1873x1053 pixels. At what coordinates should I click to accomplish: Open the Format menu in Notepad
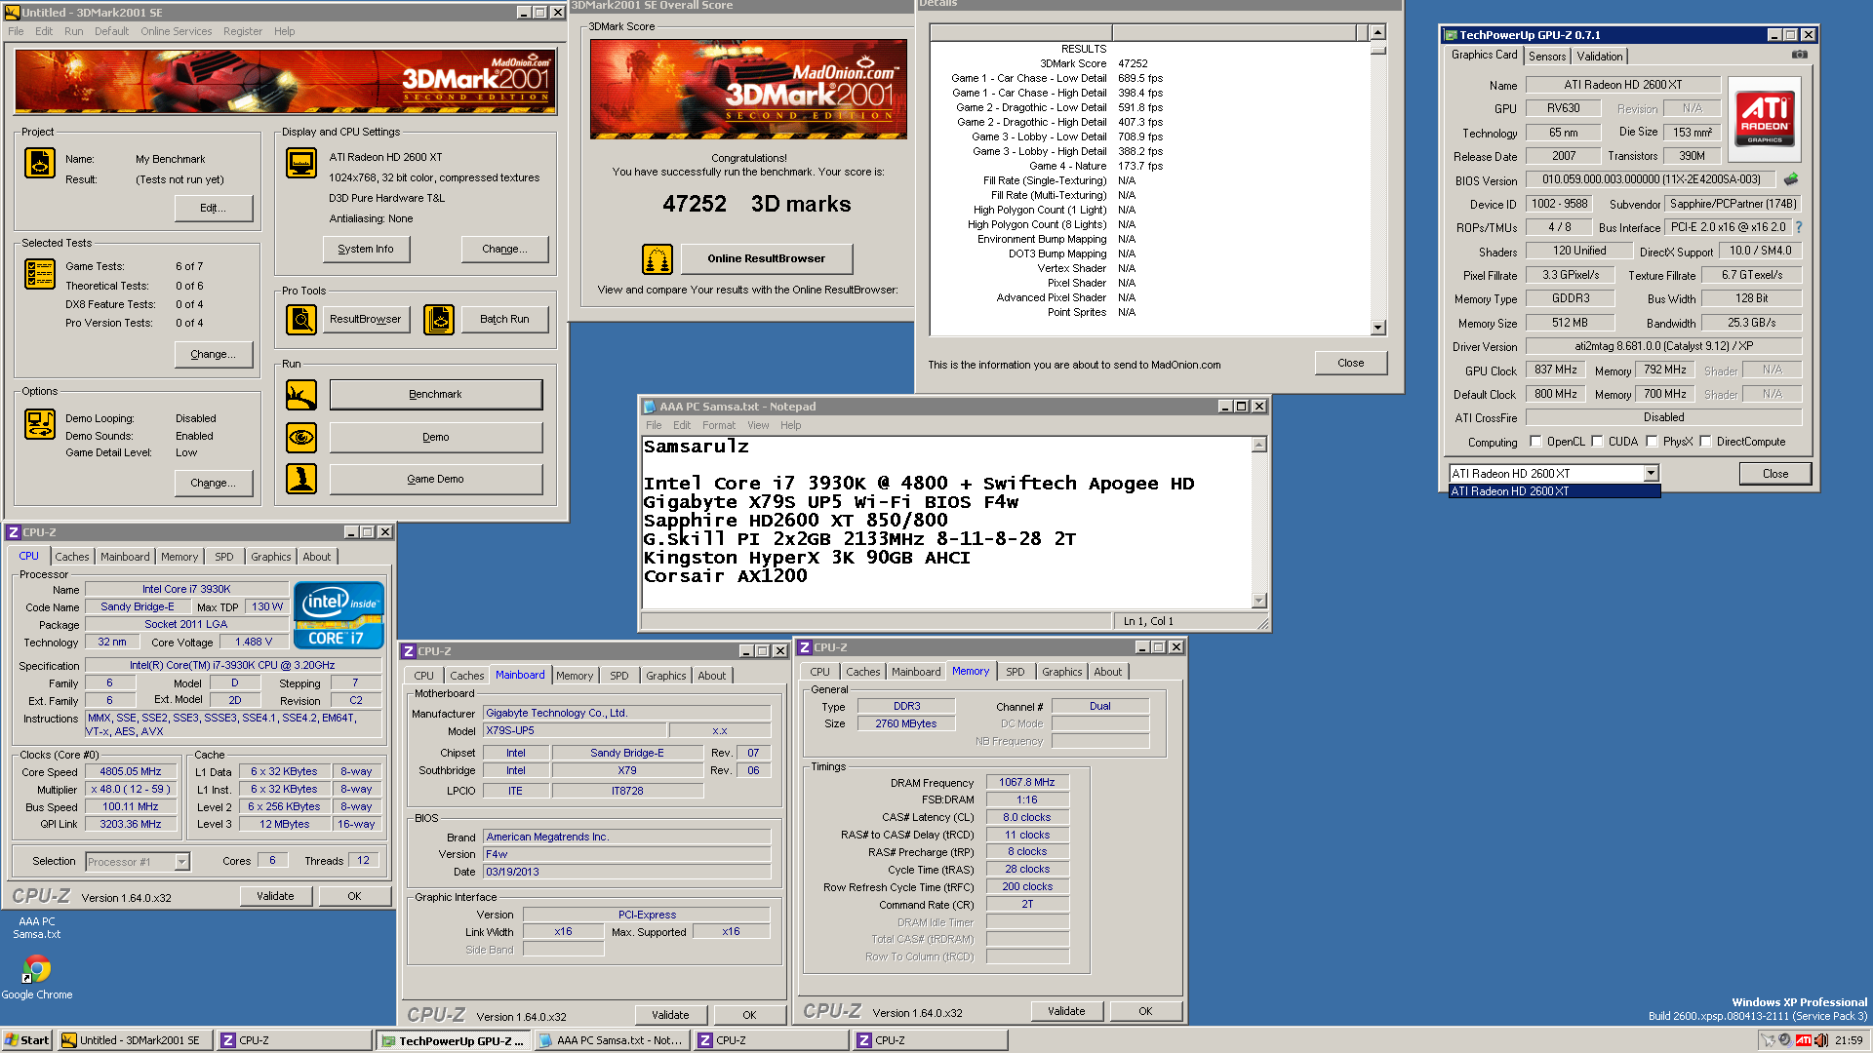point(718,425)
